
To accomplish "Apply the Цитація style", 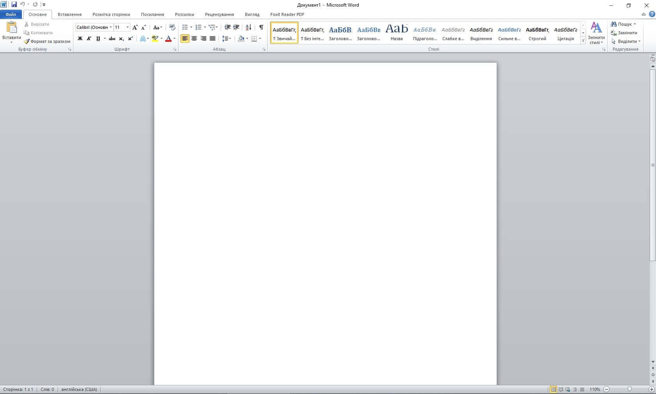I will pos(565,32).
